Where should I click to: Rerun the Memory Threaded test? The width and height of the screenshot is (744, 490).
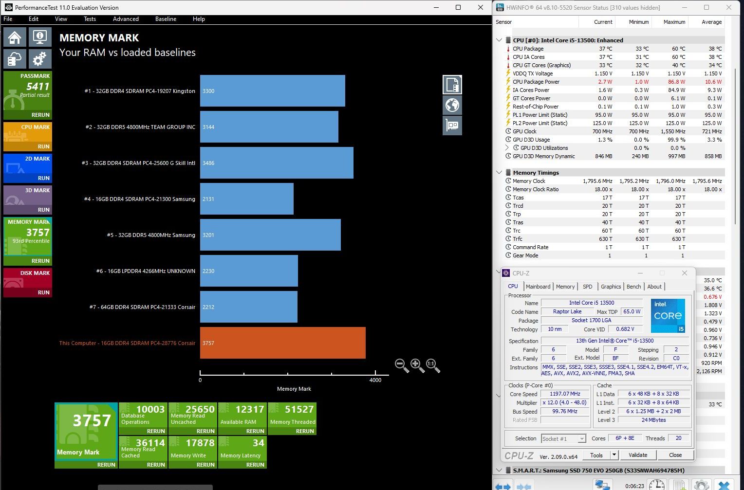305,431
